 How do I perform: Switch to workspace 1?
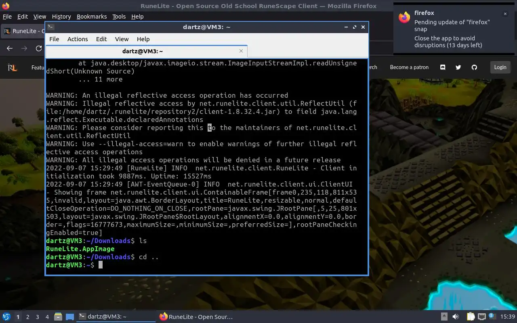pyautogui.click(x=18, y=317)
